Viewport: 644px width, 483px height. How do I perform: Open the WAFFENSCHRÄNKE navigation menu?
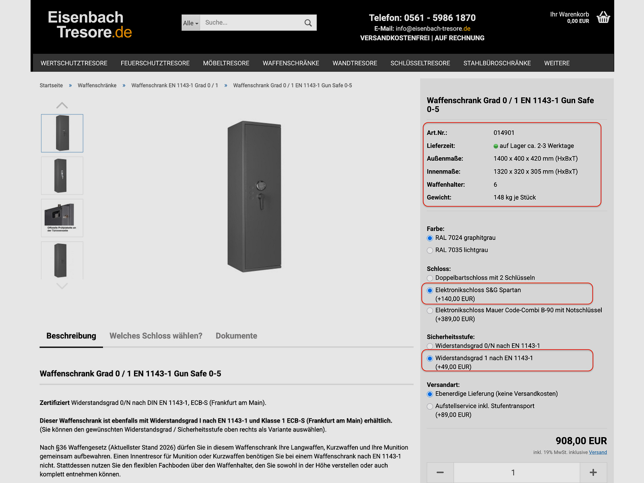click(291, 63)
